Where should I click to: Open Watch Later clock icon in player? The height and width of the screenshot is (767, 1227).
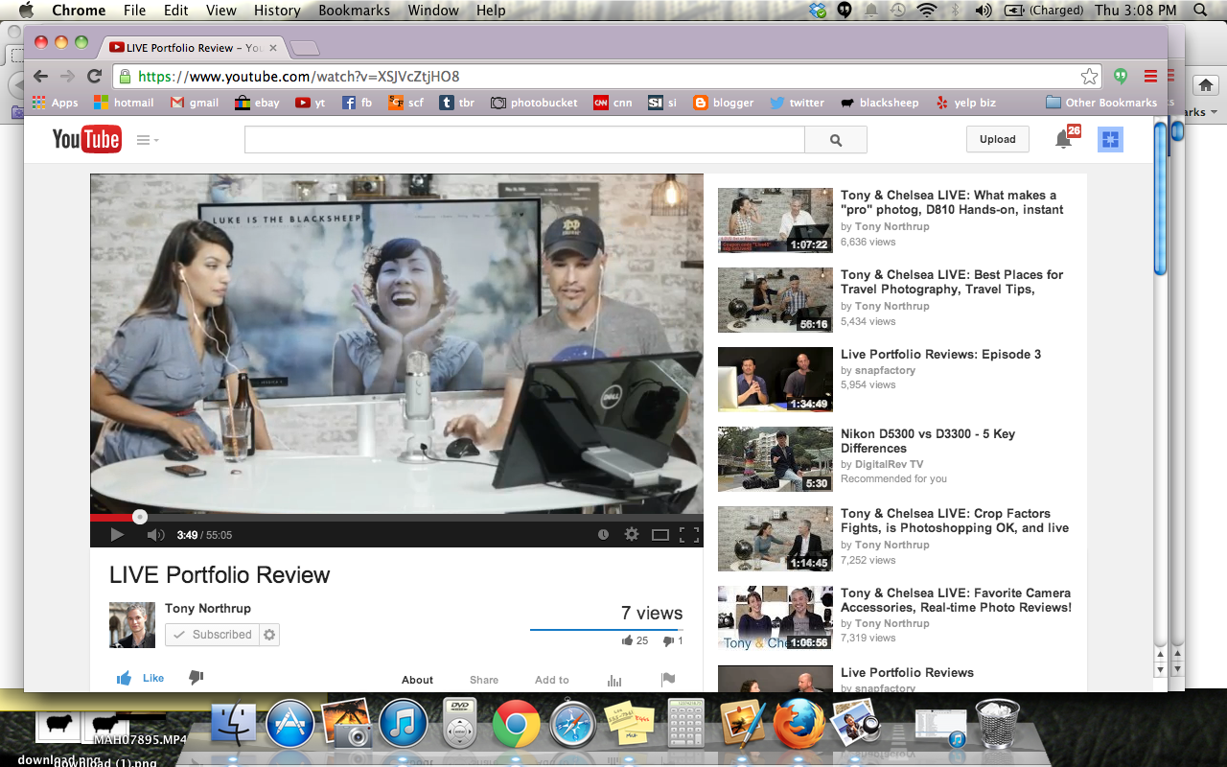coord(603,535)
